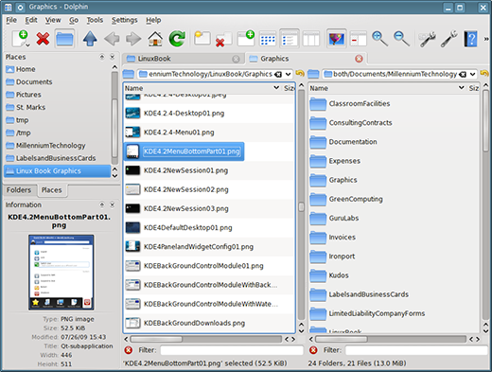Open Configure Dolphin wrench icon

coord(448,39)
